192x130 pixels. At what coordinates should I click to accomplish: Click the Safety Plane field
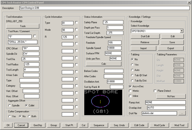click(x=113, y=22)
